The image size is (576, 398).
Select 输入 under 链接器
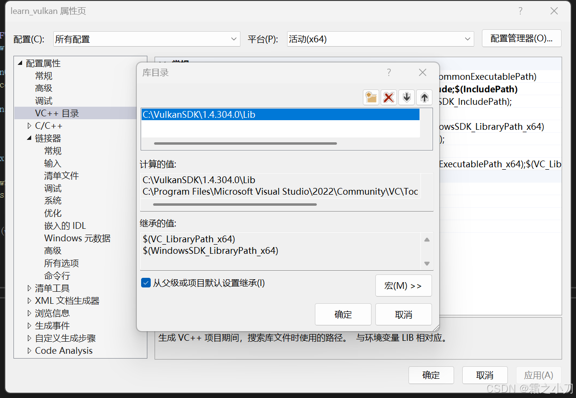[x=53, y=163]
